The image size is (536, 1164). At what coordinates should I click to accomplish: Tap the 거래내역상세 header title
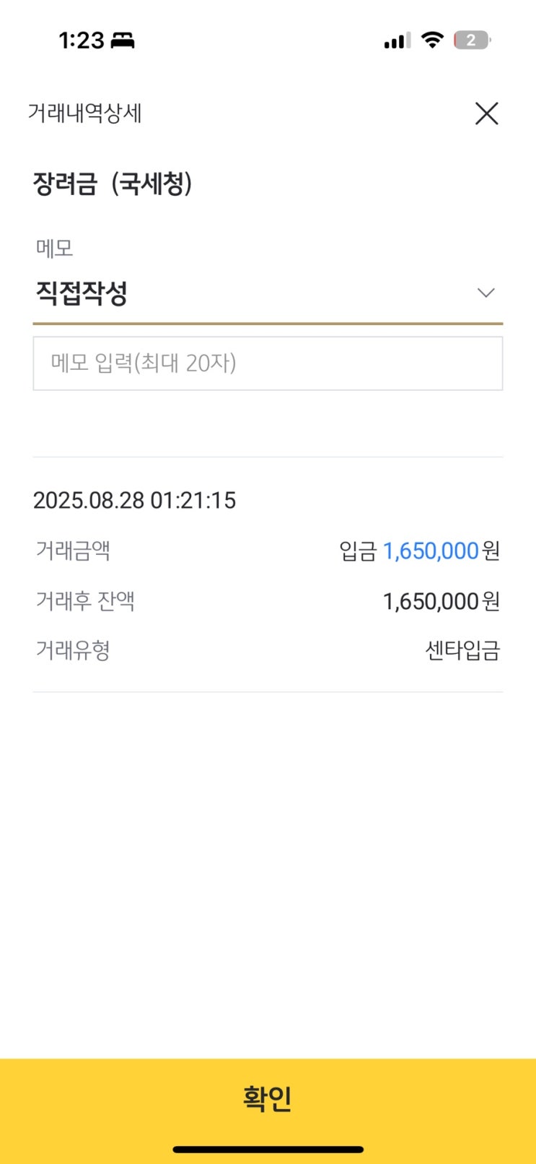(x=84, y=113)
